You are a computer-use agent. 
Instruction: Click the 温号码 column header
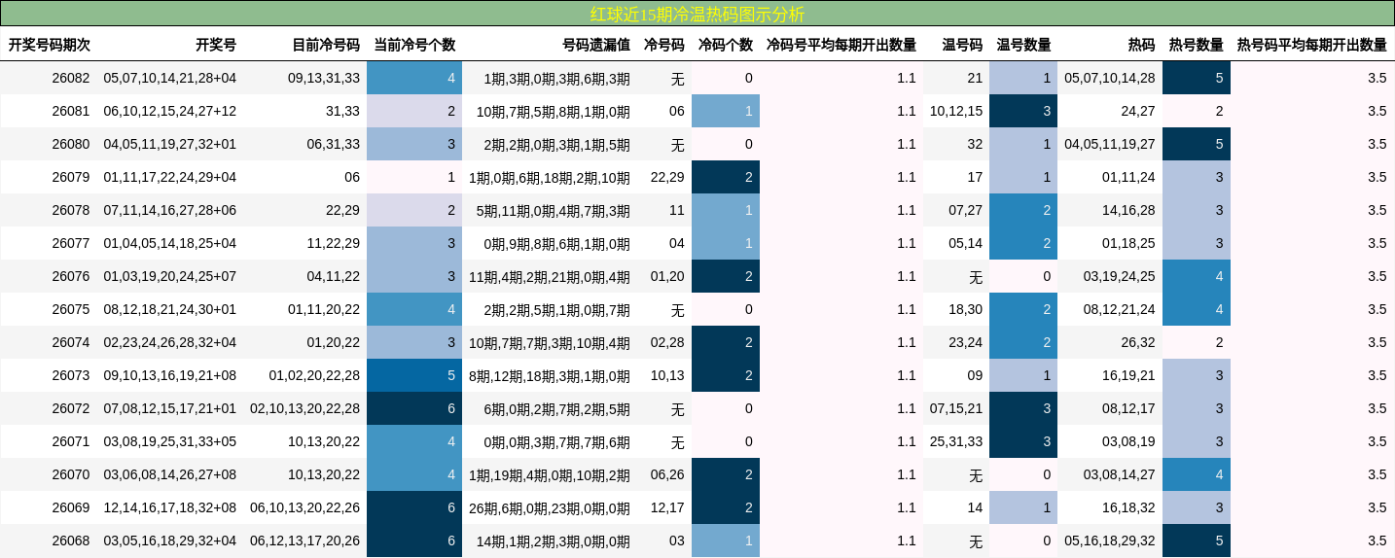click(962, 45)
